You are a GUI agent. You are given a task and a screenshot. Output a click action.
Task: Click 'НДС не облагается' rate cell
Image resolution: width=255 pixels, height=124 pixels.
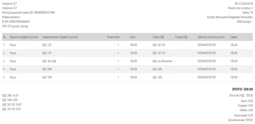(x=162, y=61)
